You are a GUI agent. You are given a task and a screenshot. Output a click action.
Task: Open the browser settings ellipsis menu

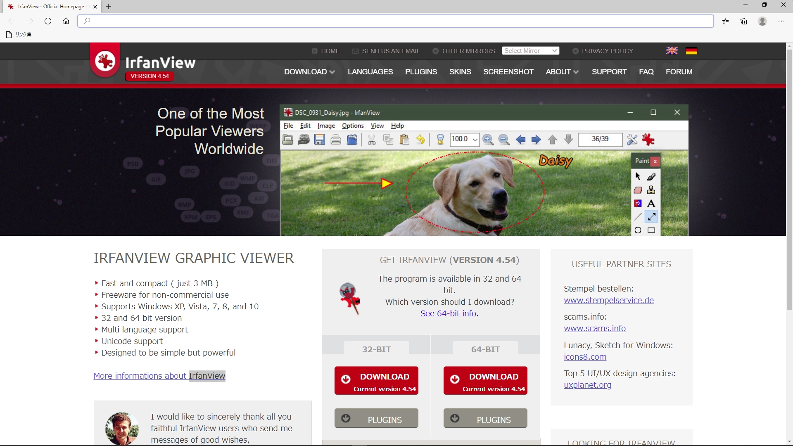click(781, 21)
